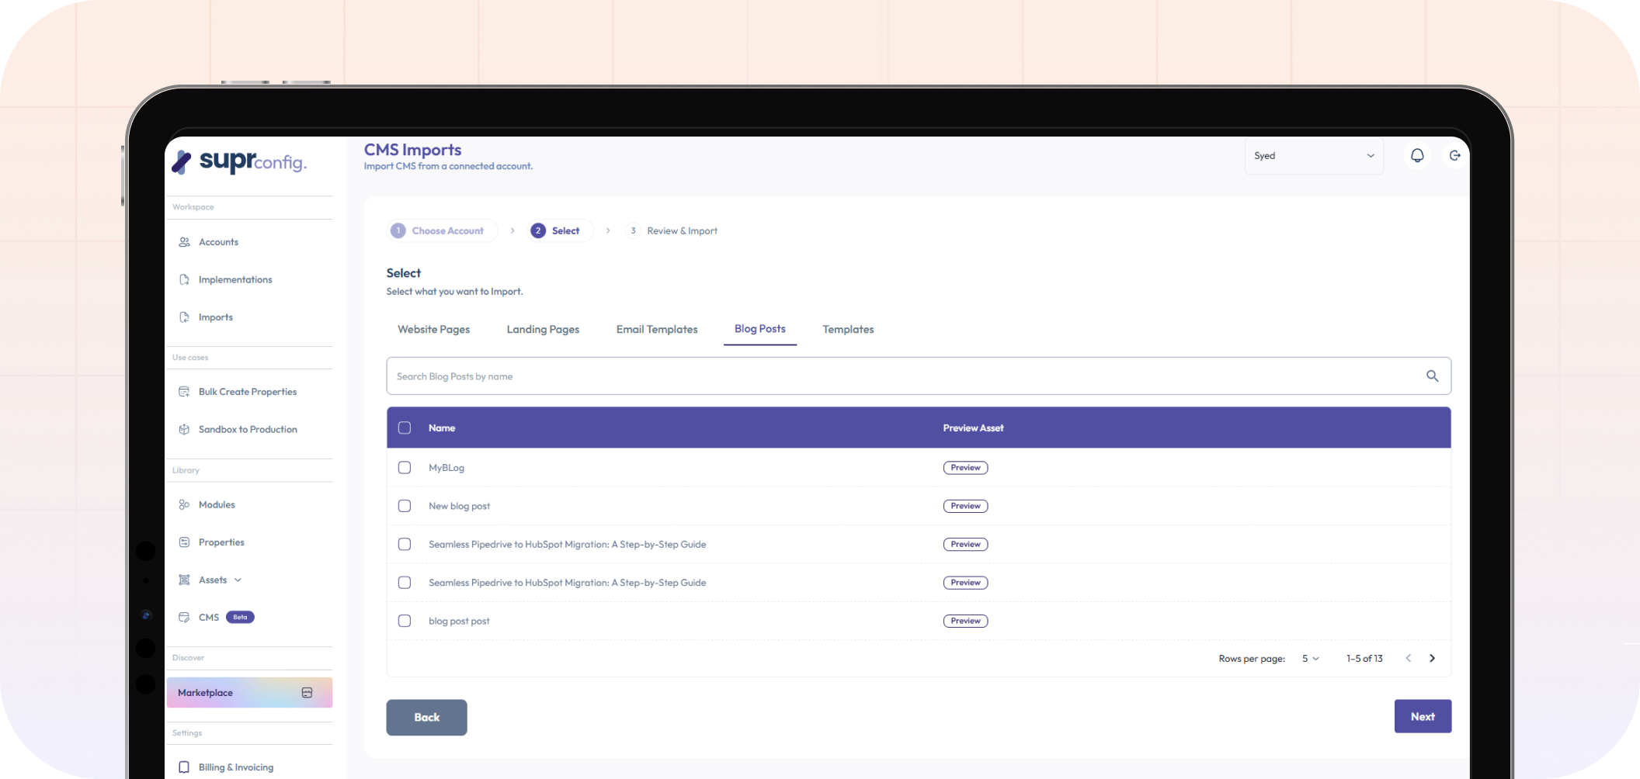Click the Search Blog Posts field
Screen dimensions: 1640x779
point(901,376)
